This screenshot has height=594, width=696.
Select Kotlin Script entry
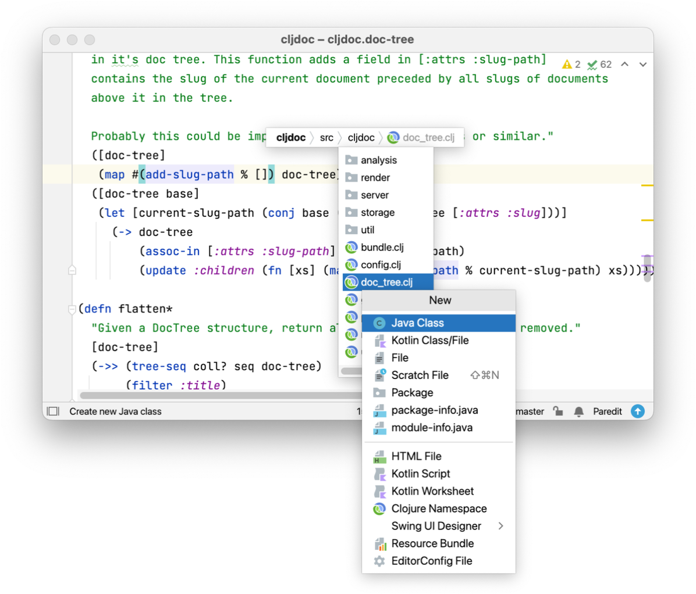click(439, 474)
